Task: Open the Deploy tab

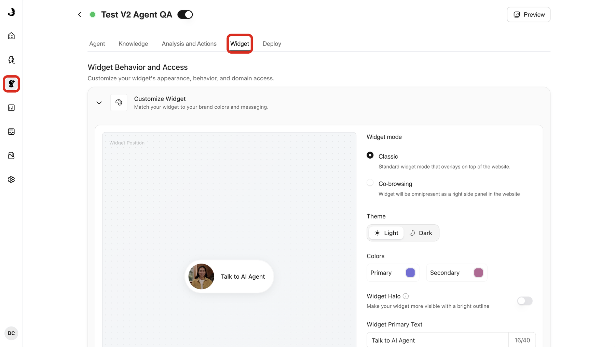Action: pos(272,44)
